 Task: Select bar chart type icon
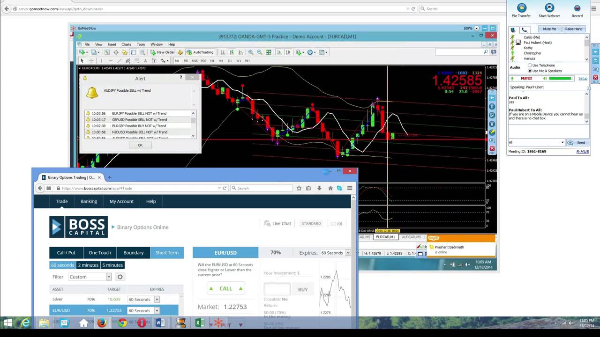coord(223,52)
